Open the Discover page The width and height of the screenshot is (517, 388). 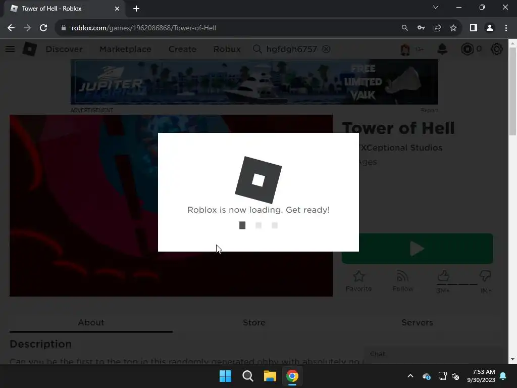coord(64,49)
